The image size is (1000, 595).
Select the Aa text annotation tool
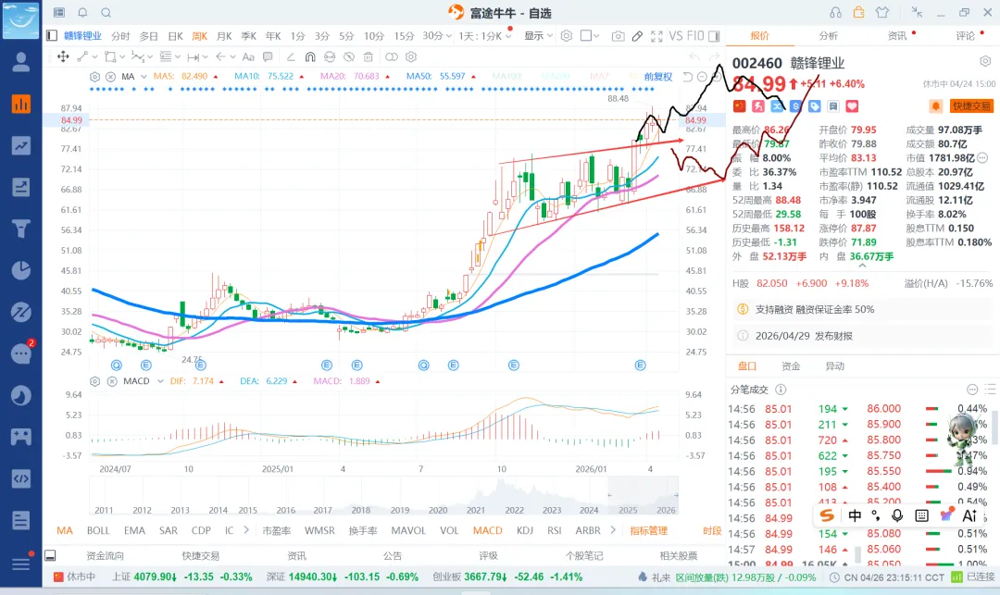tap(248, 56)
